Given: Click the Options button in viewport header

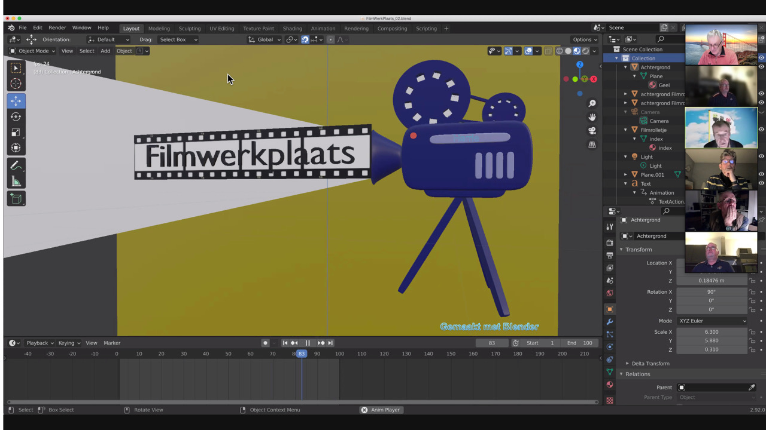Looking at the screenshot, I should pos(584,39).
